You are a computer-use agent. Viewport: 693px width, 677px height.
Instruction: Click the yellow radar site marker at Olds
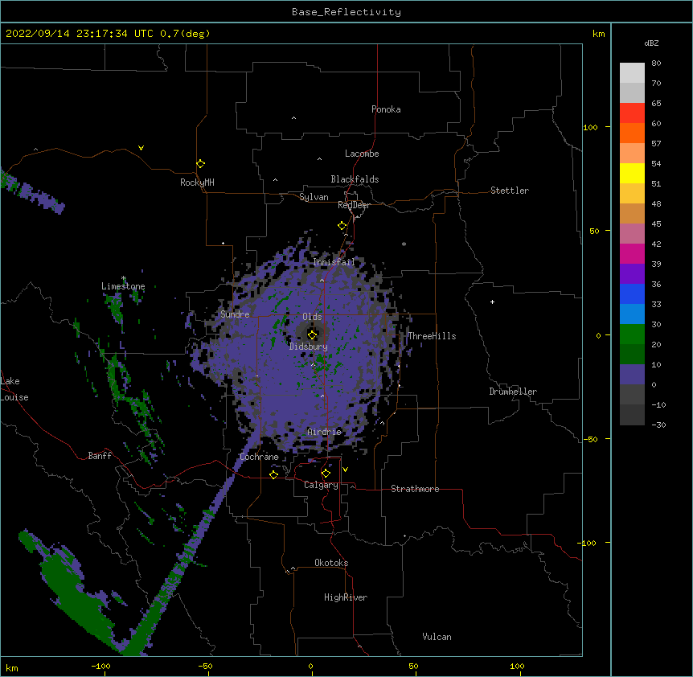[x=312, y=335]
